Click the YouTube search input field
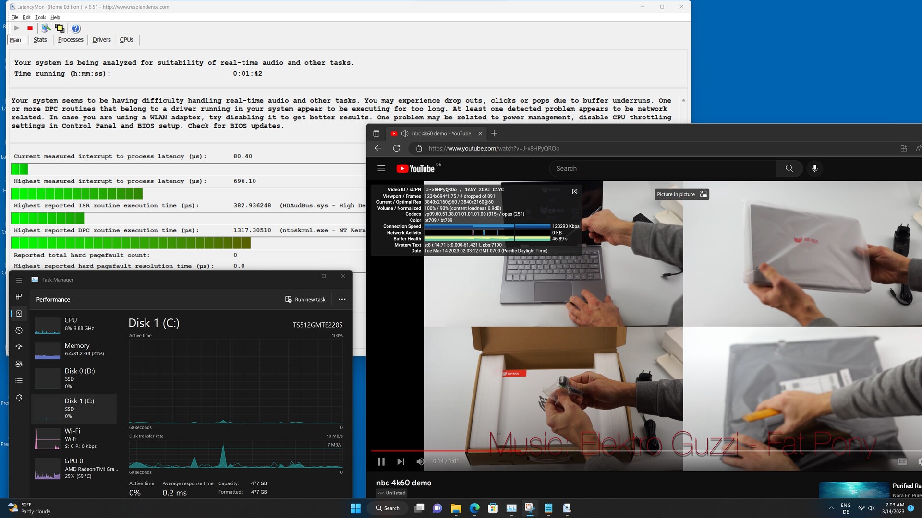Screen dimensions: 922x518 663,168
